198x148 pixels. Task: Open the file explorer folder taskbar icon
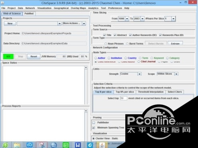(17, 145)
